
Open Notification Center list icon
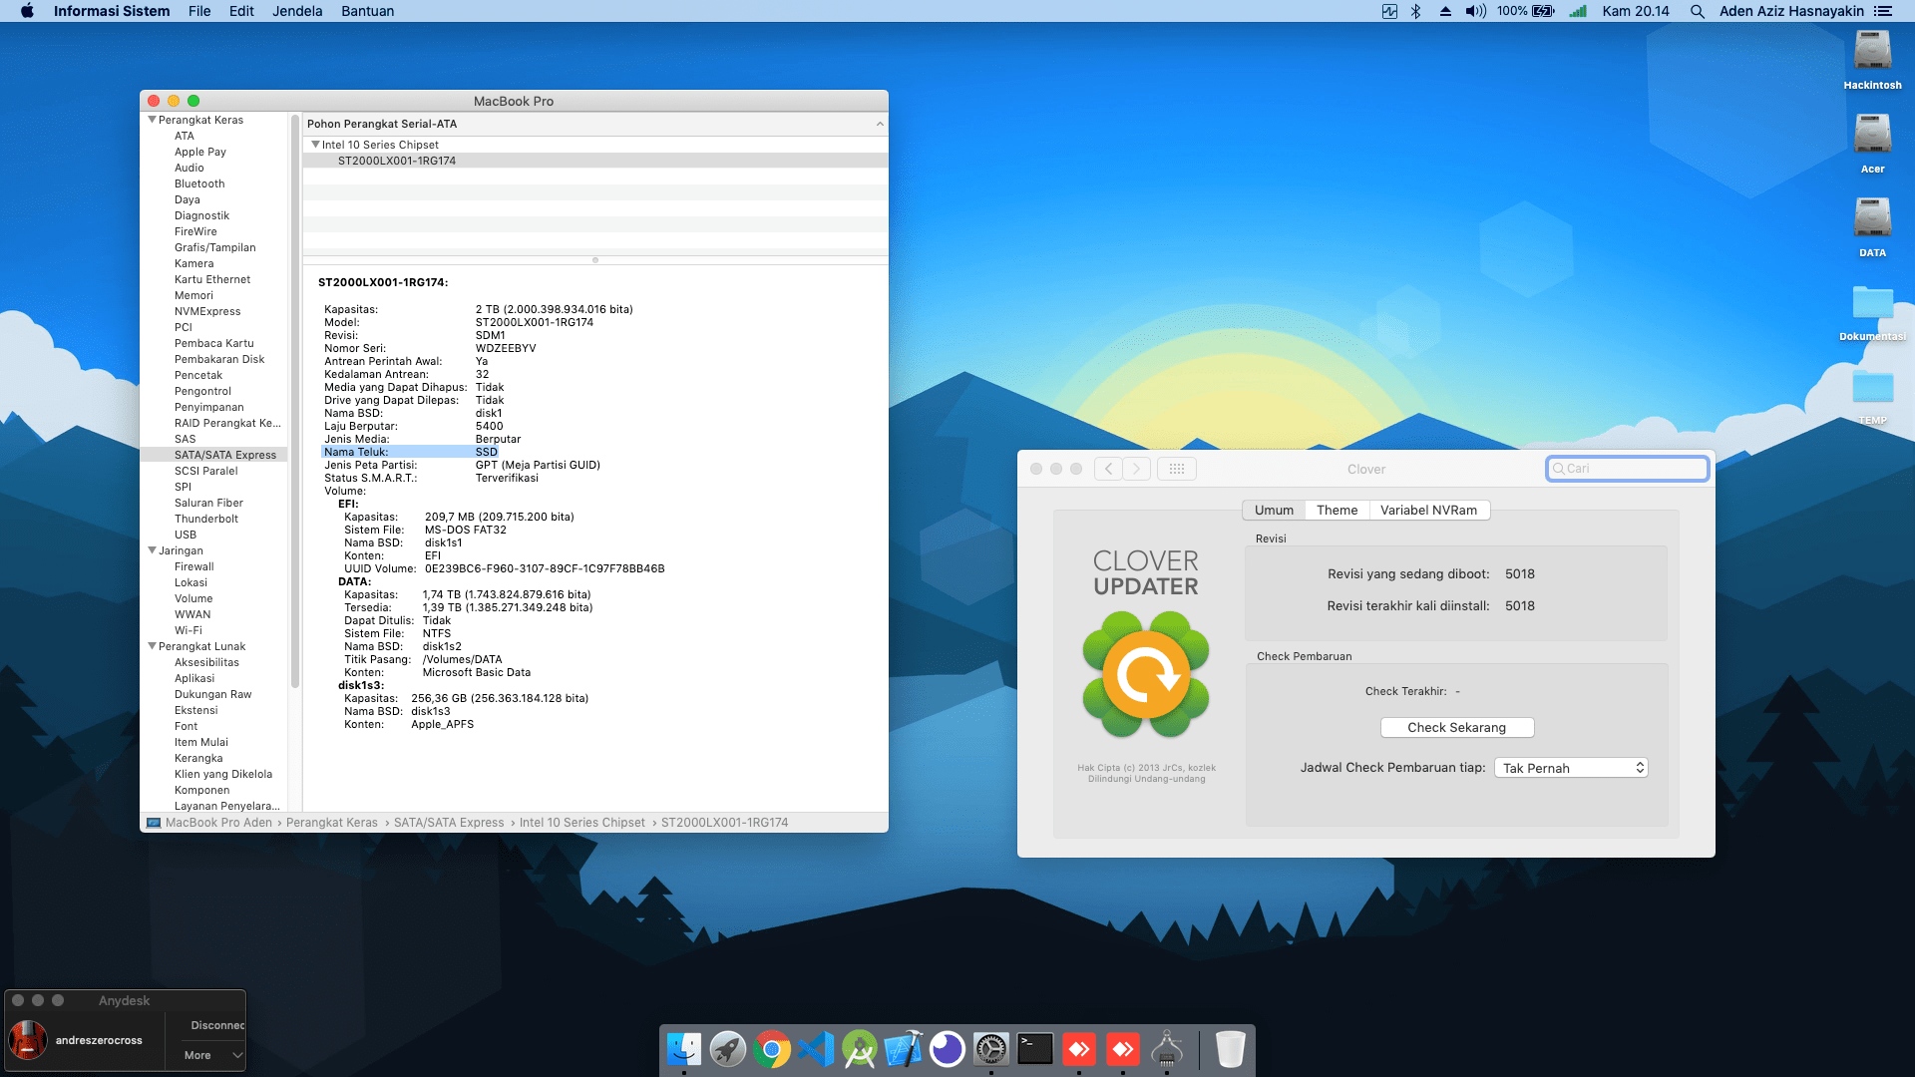tap(1883, 11)
